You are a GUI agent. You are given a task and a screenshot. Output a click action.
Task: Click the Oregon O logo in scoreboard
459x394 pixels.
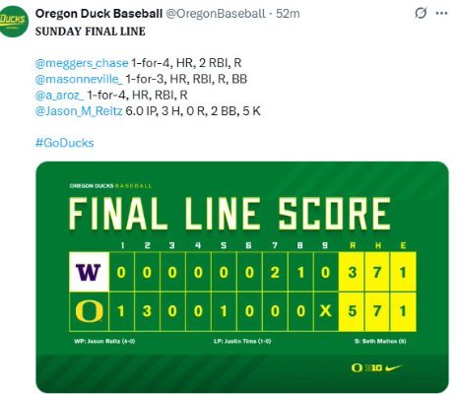point(89,311)
